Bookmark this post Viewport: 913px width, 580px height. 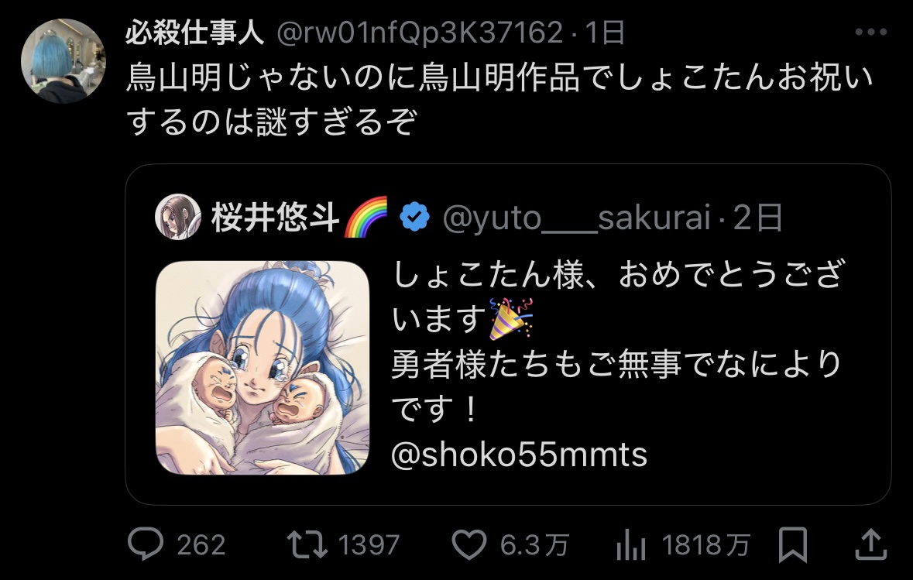[793, 544]
